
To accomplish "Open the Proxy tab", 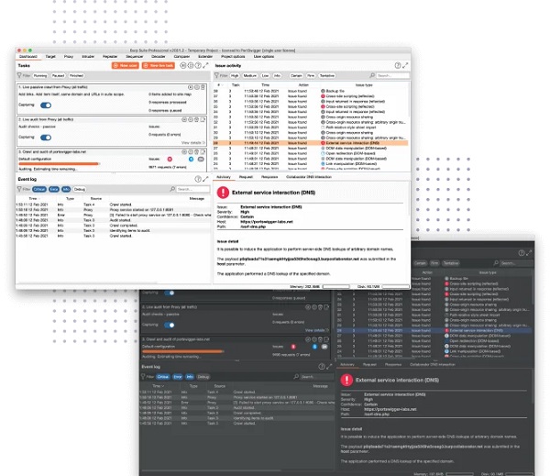I will (69, 57).
